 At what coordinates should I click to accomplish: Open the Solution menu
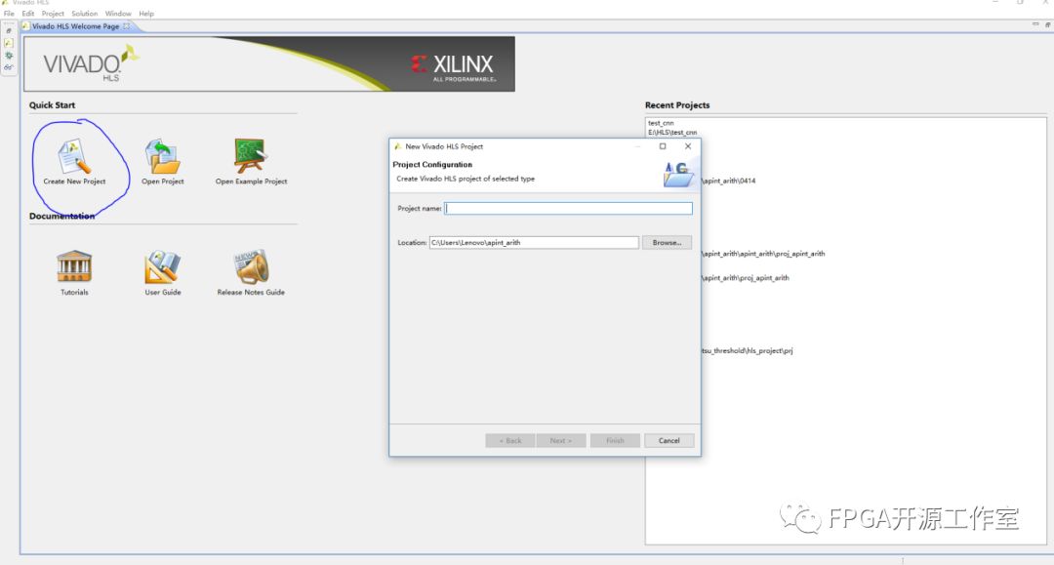(85, 14)
